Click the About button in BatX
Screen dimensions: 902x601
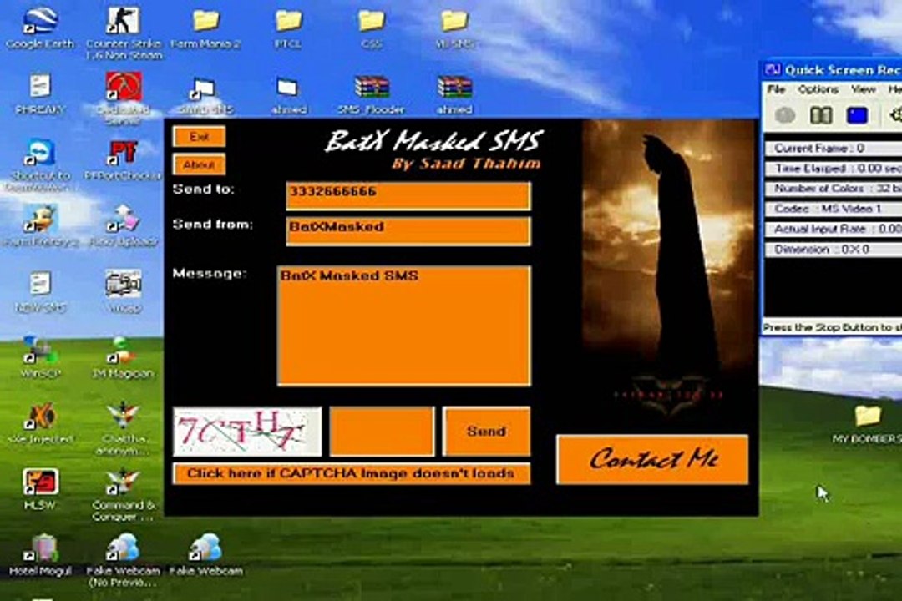(199, 165)
